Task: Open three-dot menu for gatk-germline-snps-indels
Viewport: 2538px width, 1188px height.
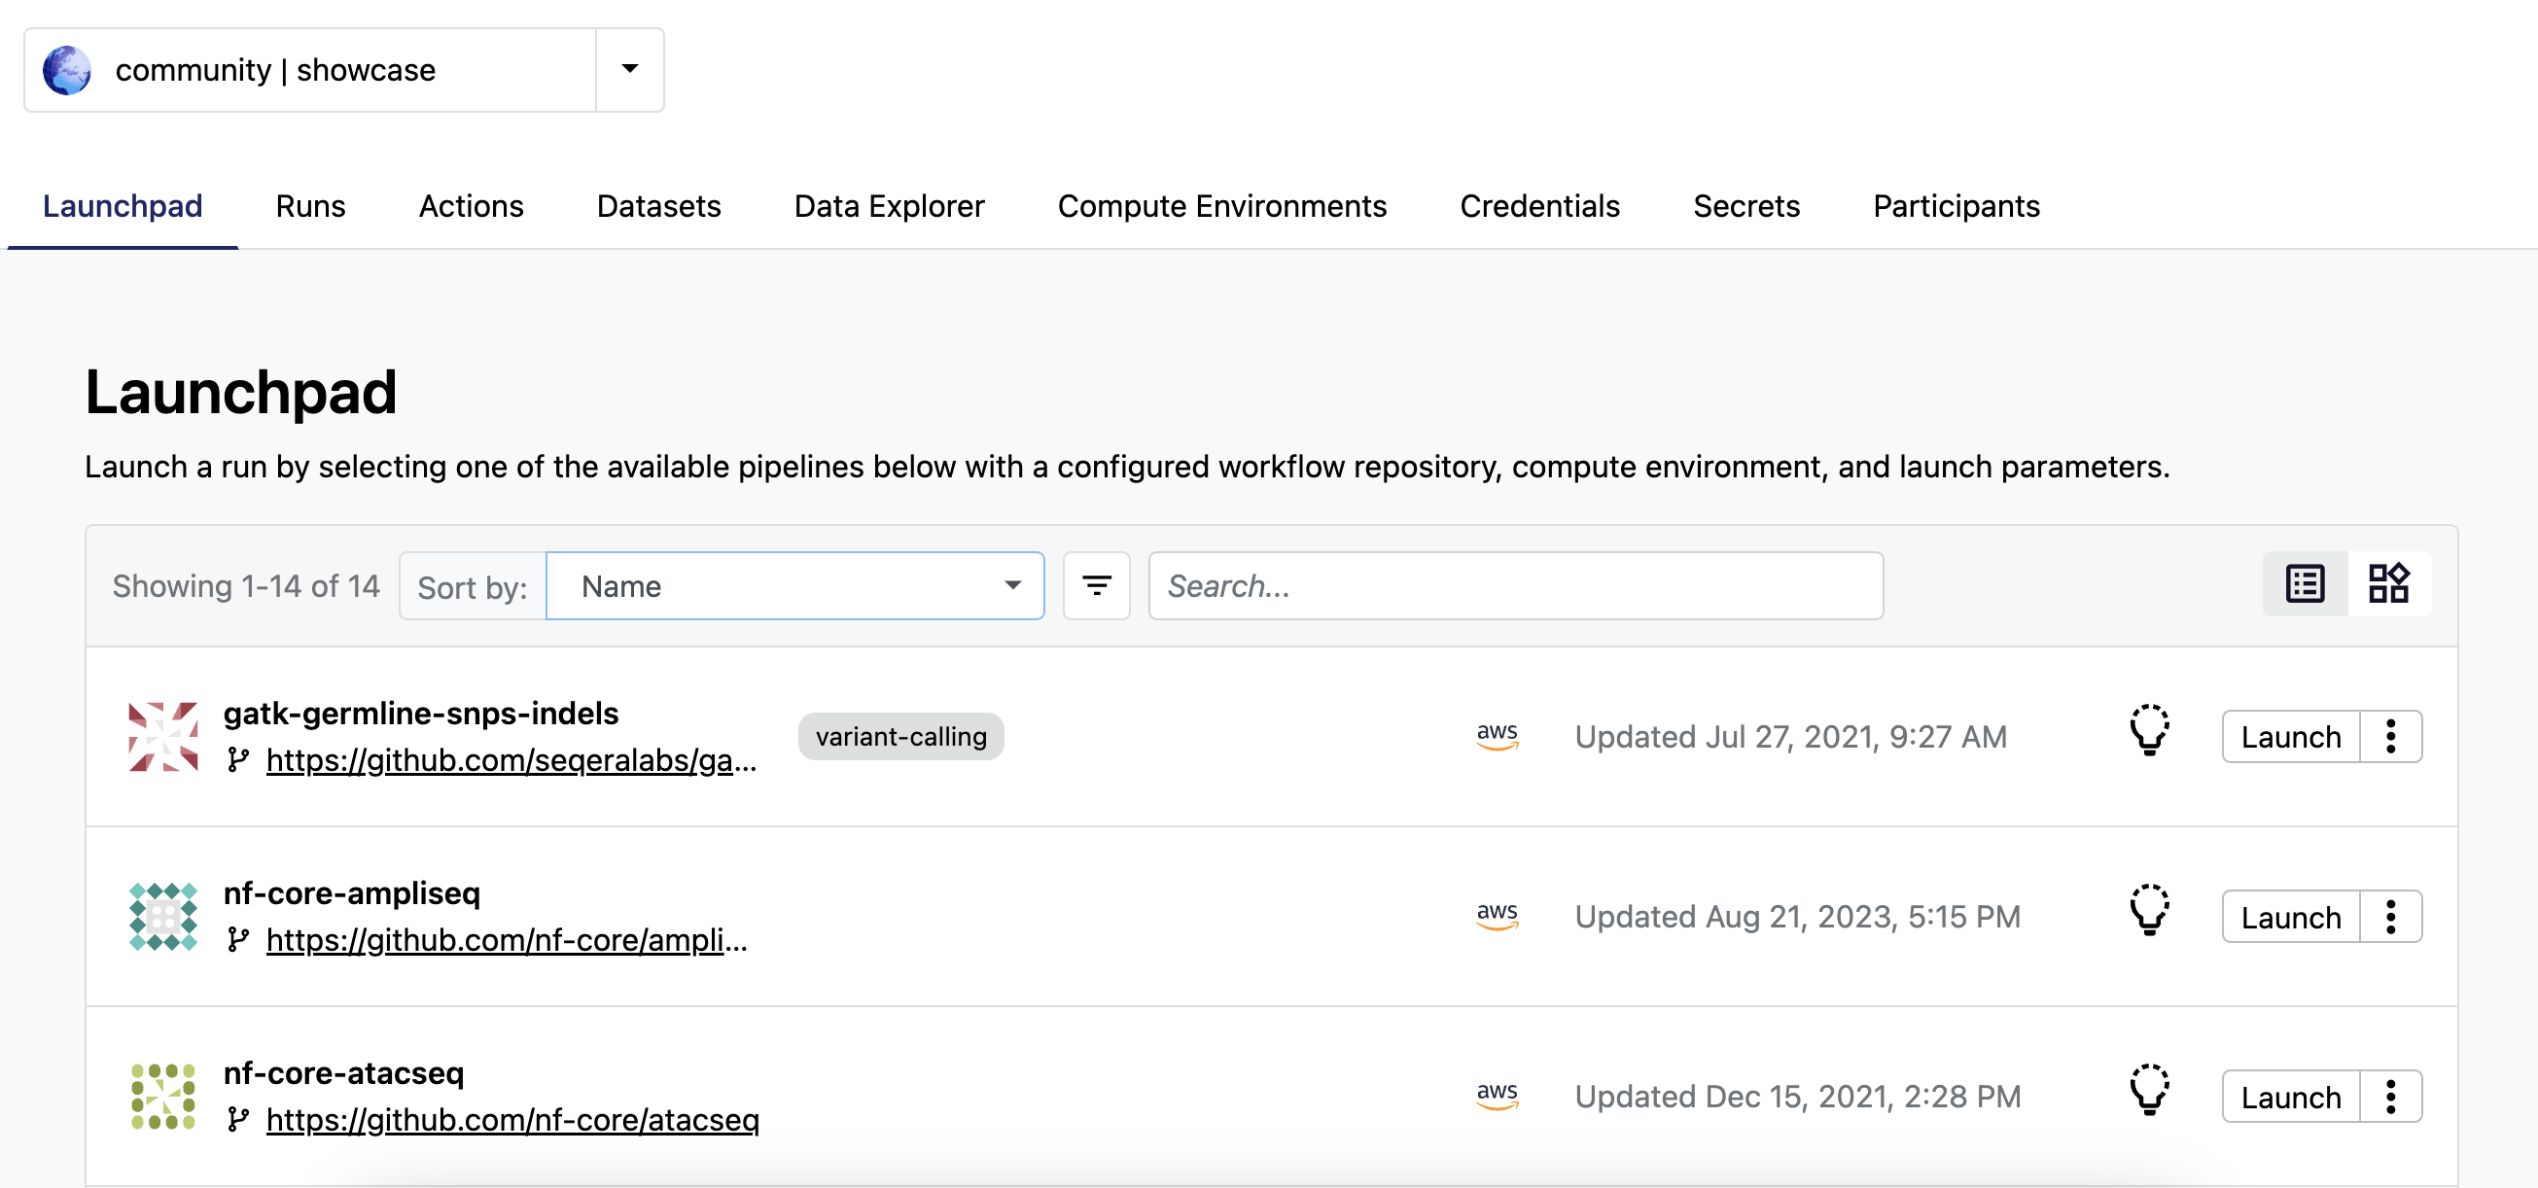Action: click(x=2389, y=736)
